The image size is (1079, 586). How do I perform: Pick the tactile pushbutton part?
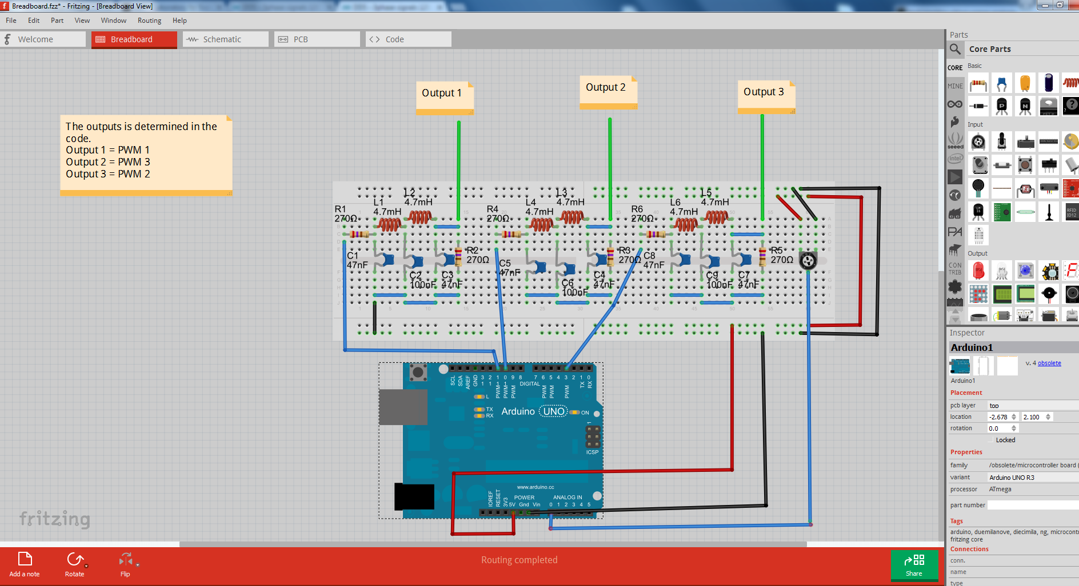1025,165
